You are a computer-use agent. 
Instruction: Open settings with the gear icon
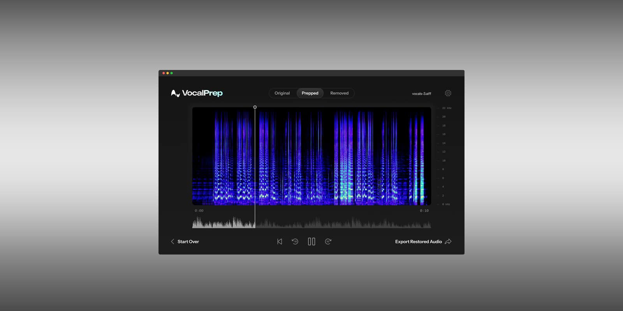point(448,93)
